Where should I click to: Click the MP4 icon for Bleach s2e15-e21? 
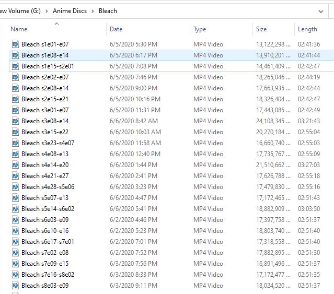coord(15,99)
